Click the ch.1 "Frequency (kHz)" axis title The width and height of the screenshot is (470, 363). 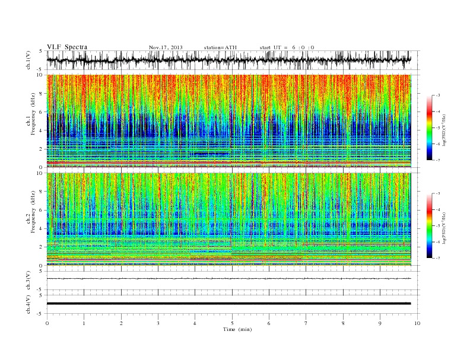33,114
